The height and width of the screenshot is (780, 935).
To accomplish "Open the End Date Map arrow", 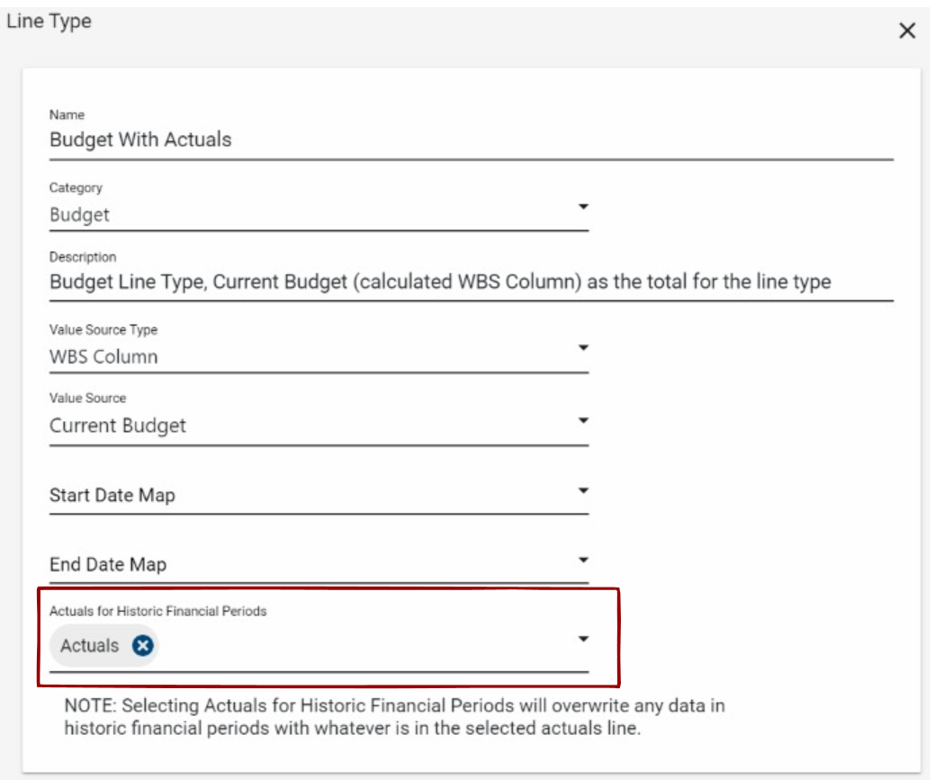I will click(x=583, y=560).
